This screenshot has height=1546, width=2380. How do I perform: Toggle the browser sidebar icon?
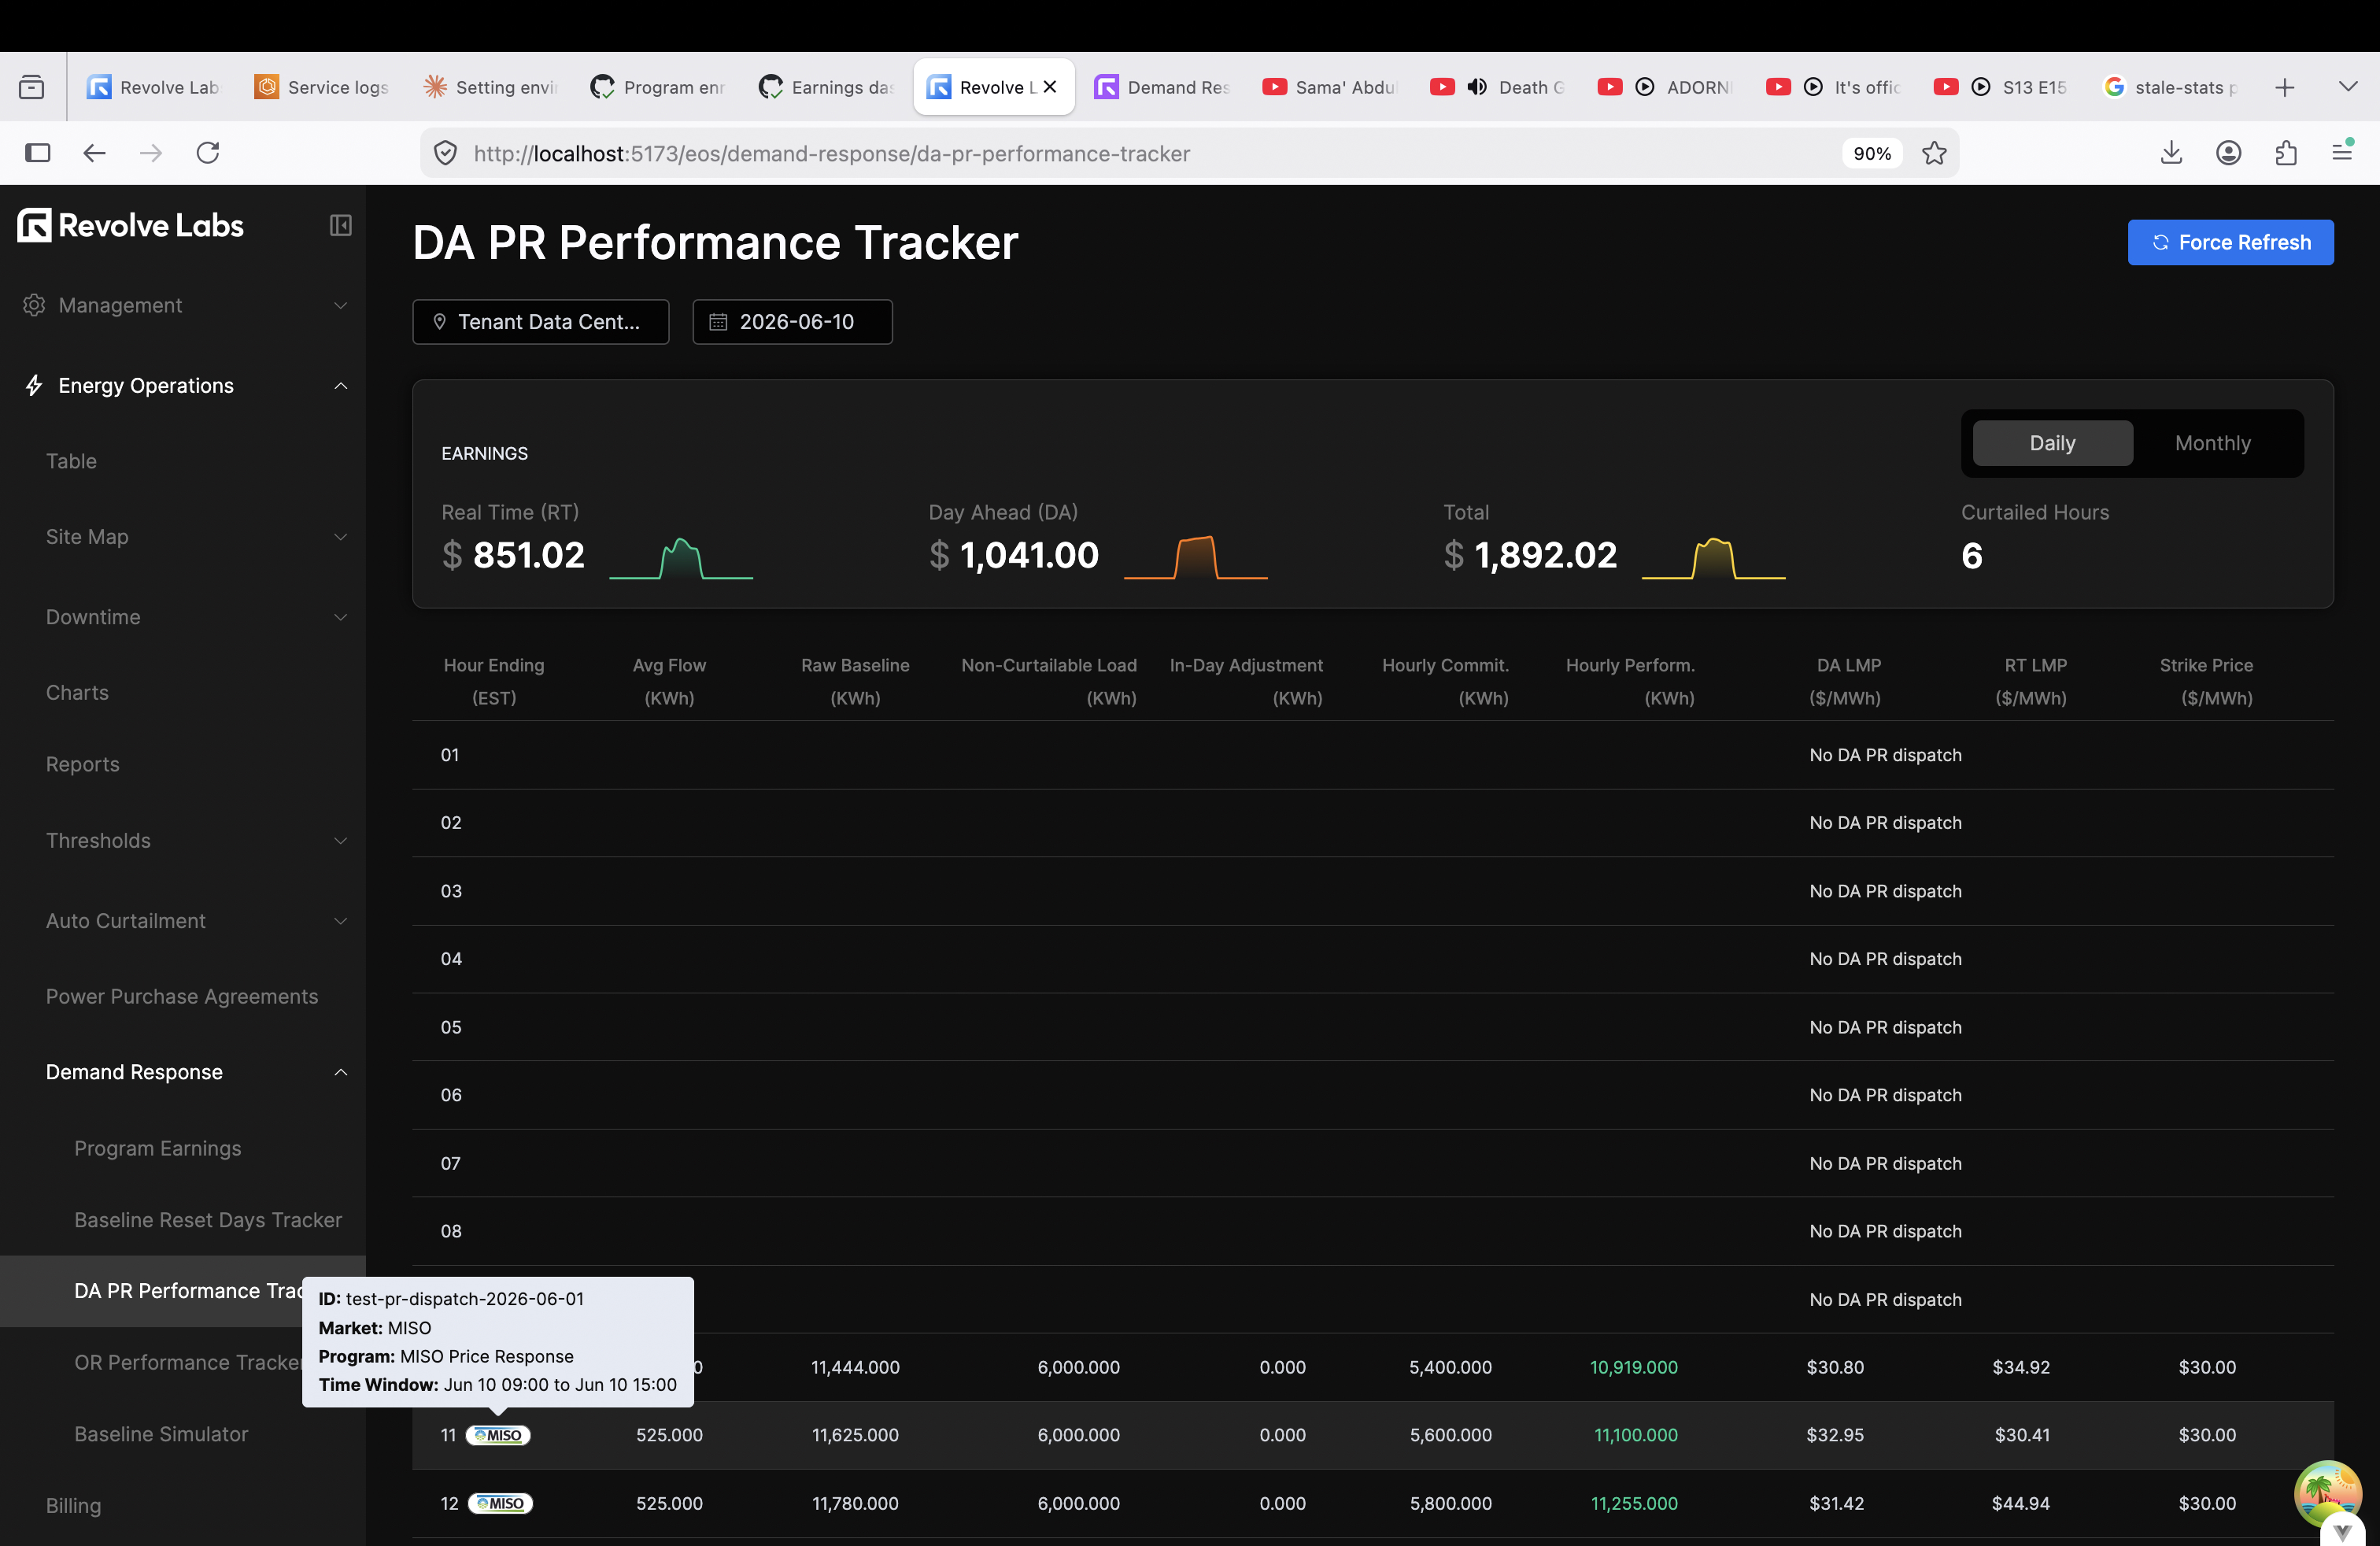tap(37, 153)
